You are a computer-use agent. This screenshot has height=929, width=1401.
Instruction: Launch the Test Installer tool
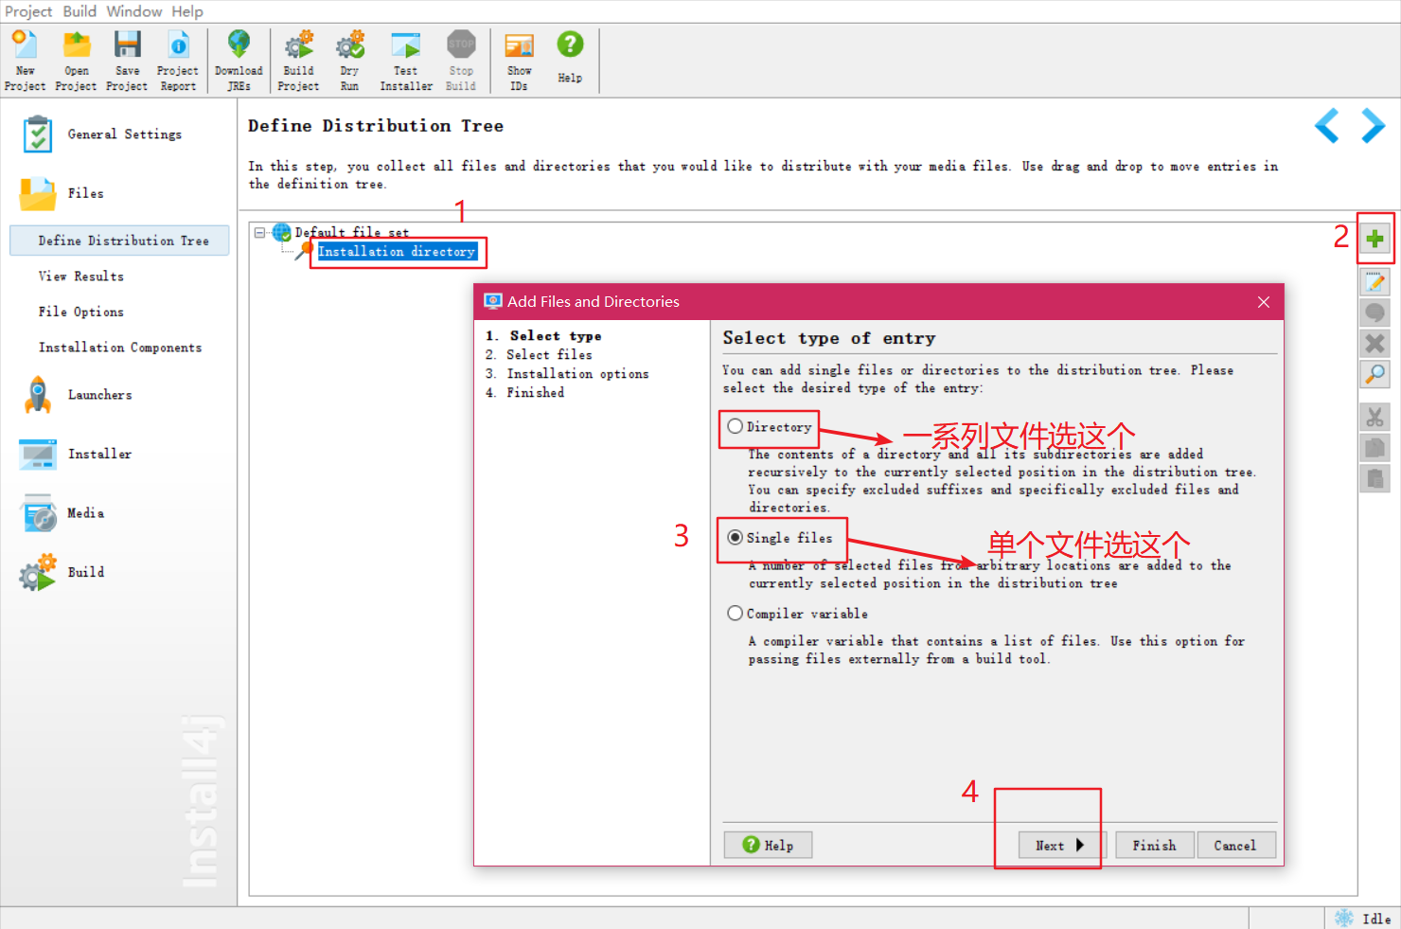point(405,52)
